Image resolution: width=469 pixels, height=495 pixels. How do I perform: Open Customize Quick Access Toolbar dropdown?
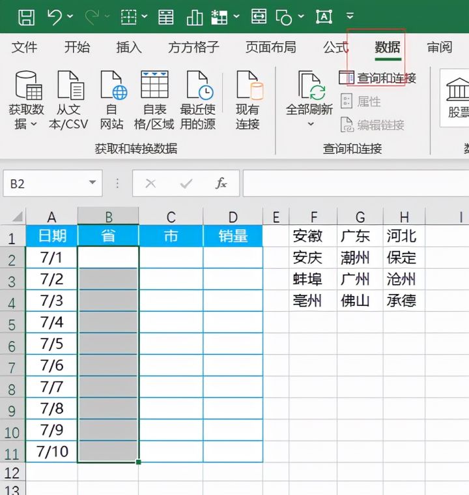[350, 16]
